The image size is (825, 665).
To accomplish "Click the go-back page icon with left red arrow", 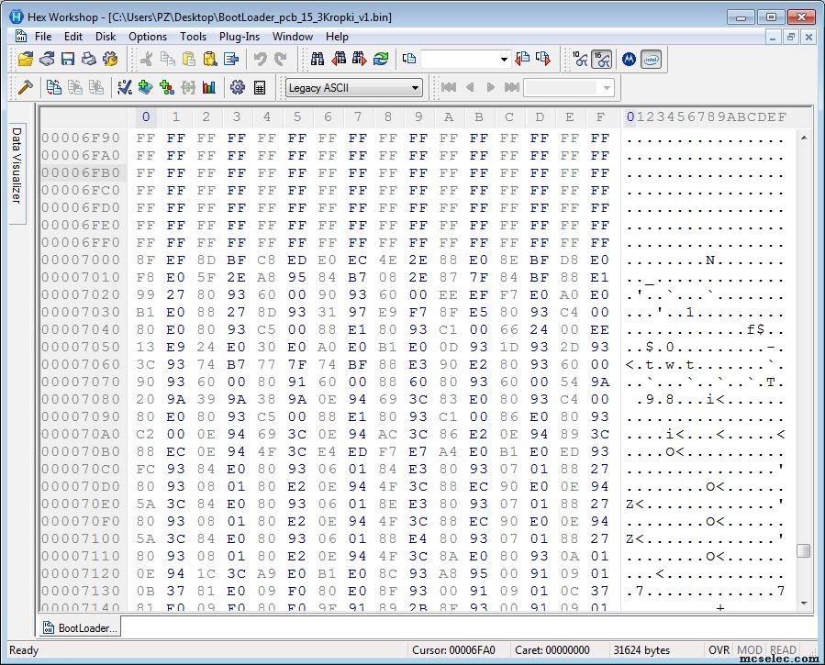I will [522, 59].
